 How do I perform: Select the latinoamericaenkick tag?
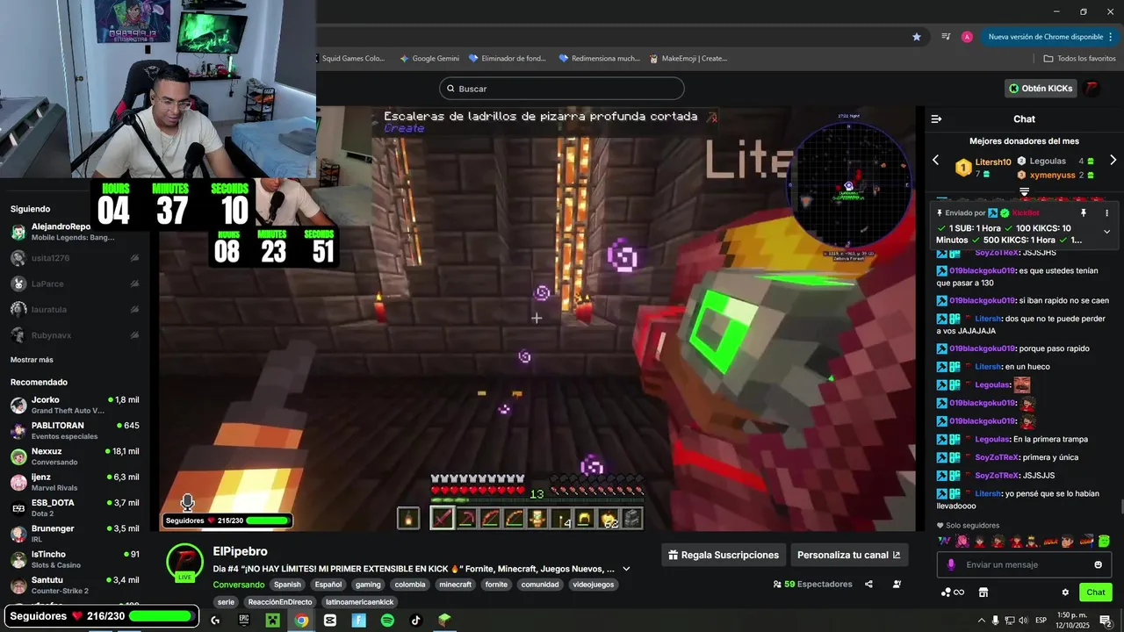coord(360,602)
